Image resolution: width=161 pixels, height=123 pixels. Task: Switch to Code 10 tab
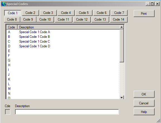click(45, 19)
